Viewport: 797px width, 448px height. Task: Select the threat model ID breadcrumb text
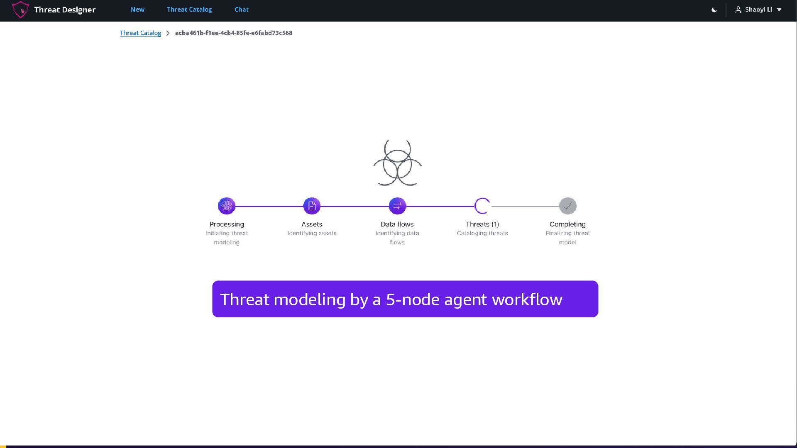tap(234, 33)
